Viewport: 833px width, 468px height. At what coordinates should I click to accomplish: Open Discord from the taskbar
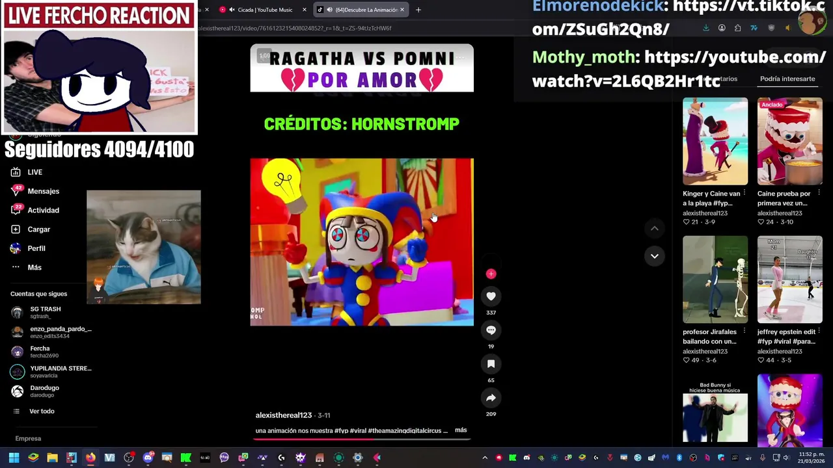point(148,458)
